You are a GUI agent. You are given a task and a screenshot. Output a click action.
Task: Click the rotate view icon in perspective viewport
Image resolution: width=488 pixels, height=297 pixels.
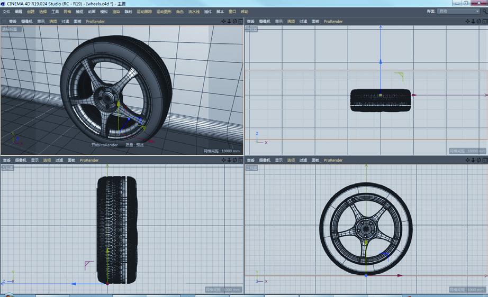(x=235, y=22)
